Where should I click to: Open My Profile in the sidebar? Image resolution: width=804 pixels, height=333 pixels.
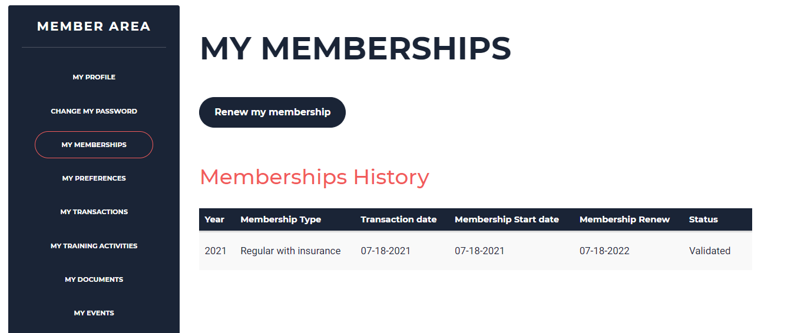[94, 77]
